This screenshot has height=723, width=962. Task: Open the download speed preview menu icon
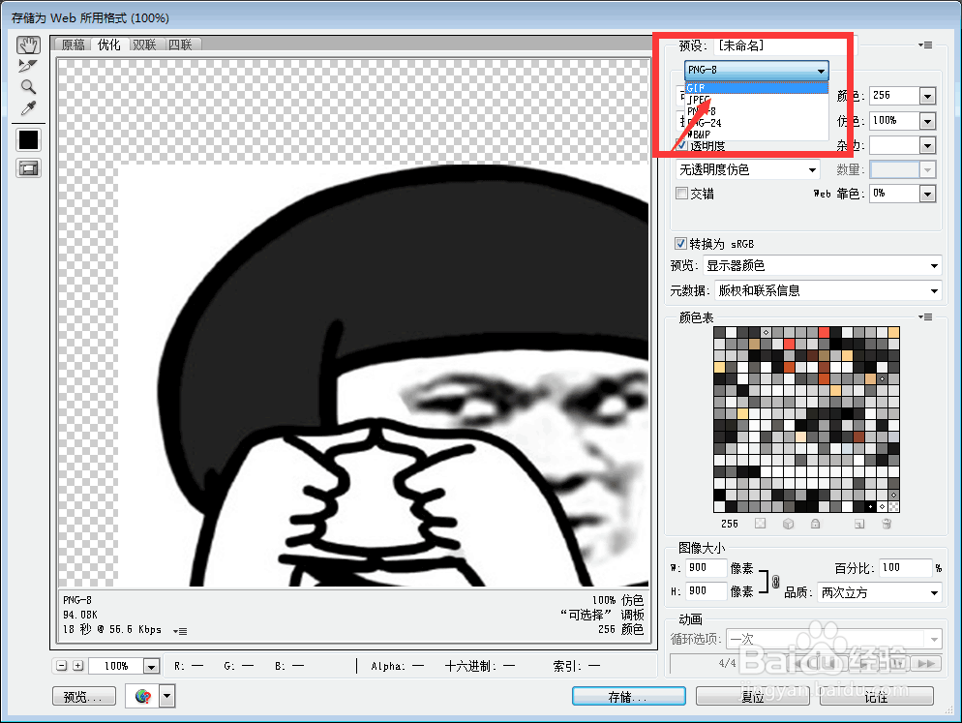coord(180,631)
